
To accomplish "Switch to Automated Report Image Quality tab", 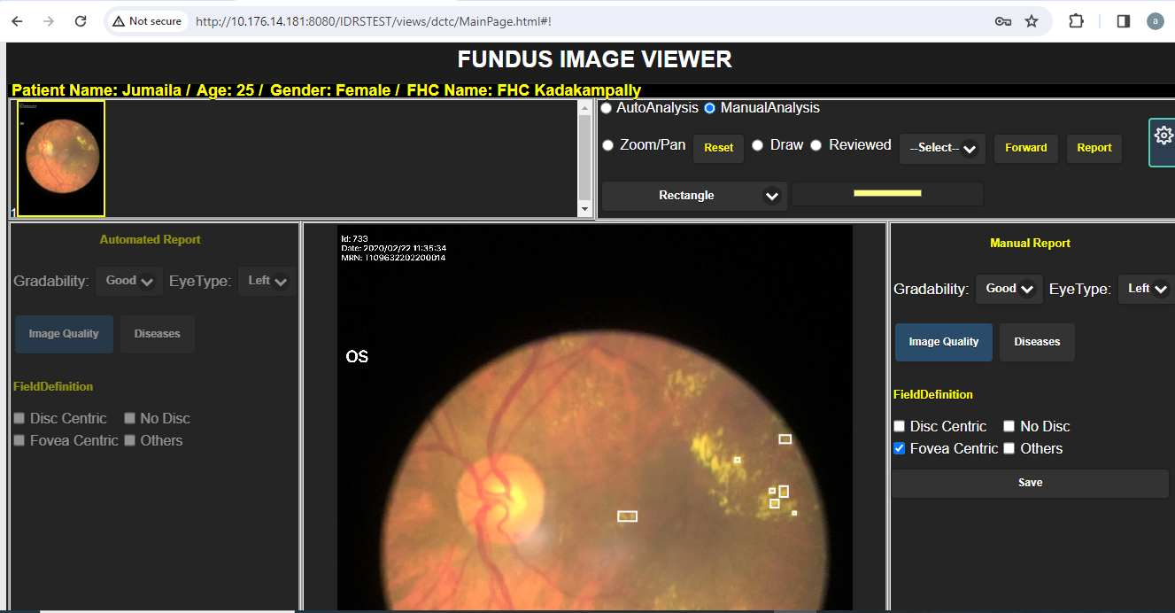I will 64,334.
